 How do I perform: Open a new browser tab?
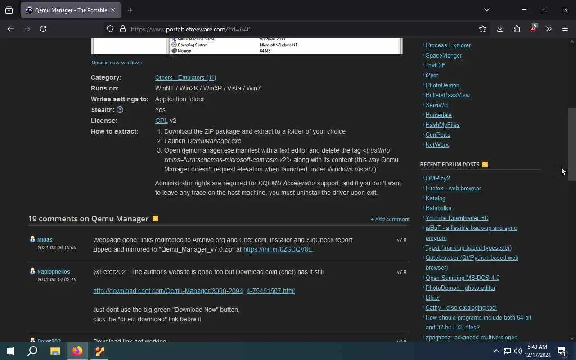pyautogui.click(x=130, y=10)
